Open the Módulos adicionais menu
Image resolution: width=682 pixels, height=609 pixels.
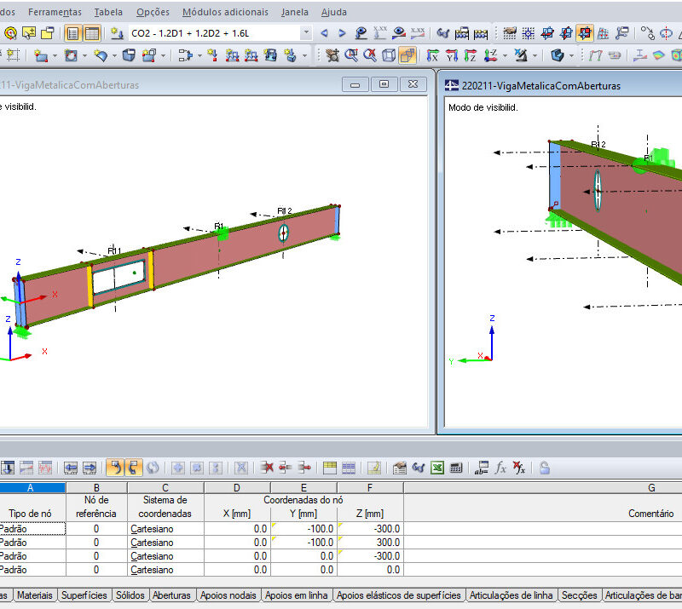tap(225, 12)
